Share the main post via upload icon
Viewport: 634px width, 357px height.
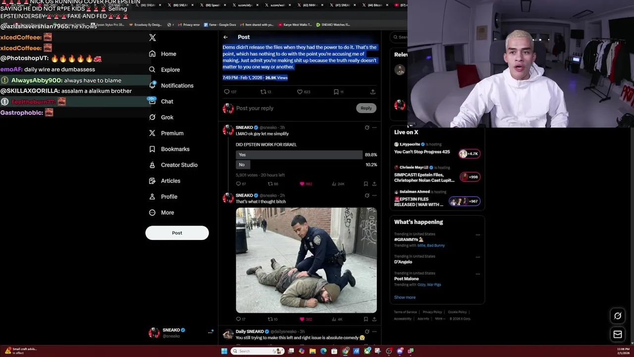pyautogui.click(x=372, y=92)
